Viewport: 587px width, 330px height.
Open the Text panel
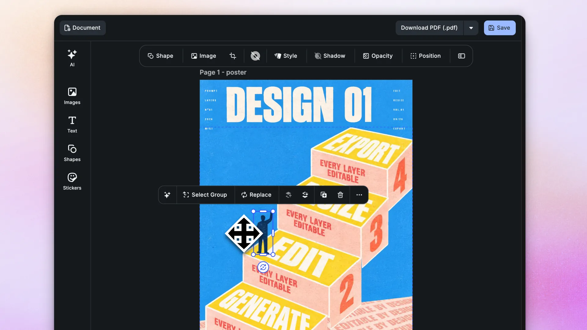pyautogui.click(x=72, y=124)
